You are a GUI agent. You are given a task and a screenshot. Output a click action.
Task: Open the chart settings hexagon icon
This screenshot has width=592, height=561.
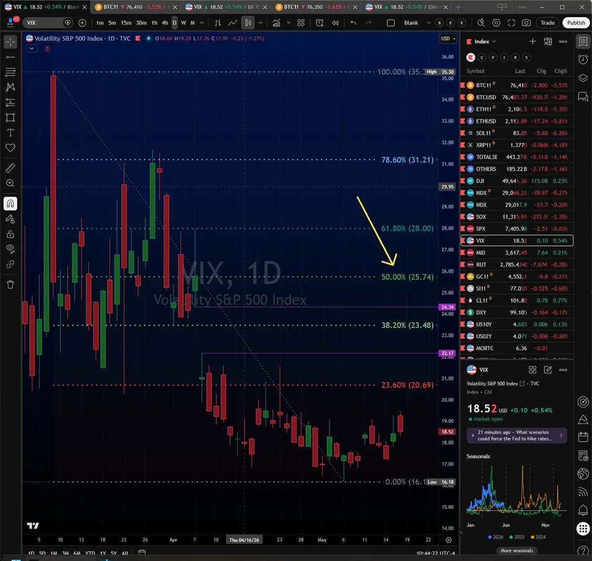[x=496, y=23]
